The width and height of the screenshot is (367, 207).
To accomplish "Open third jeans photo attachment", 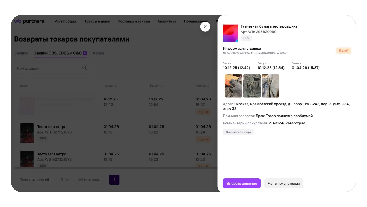I will click(x=270, y=86).
